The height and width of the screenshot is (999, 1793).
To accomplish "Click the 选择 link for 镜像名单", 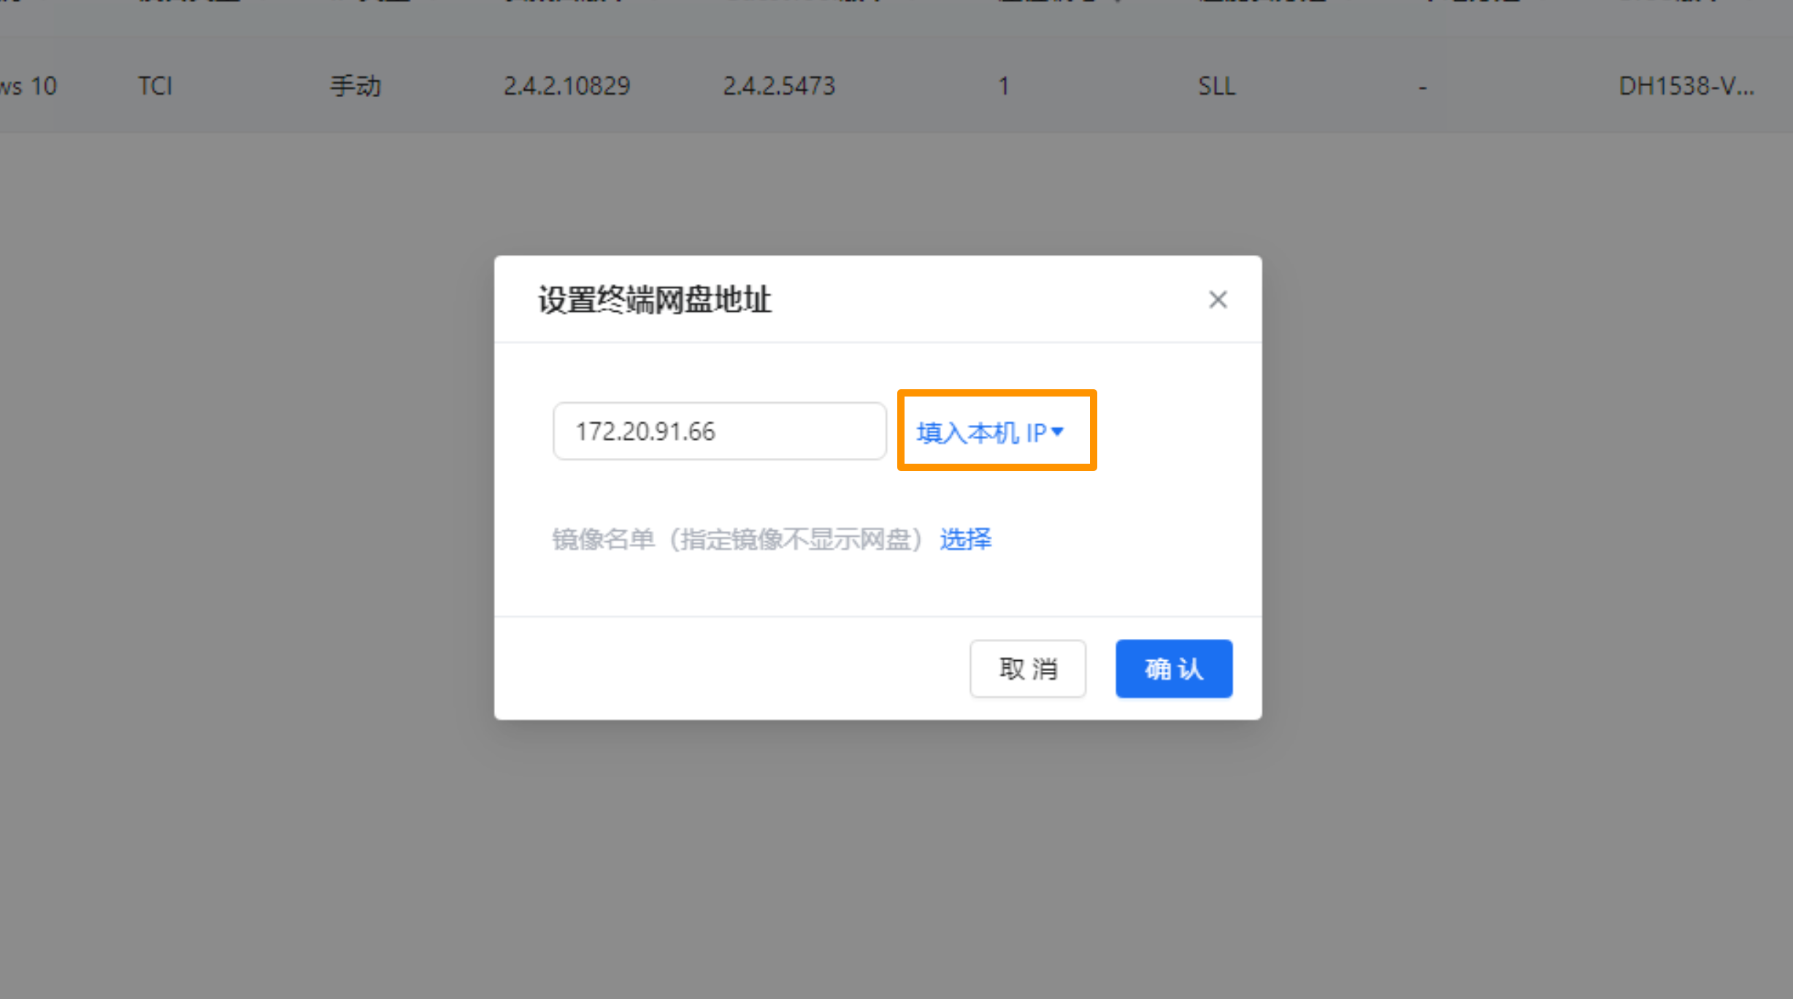I will click(x=965, y=539).
